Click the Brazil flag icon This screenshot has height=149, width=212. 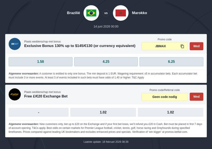click(91, 13)
